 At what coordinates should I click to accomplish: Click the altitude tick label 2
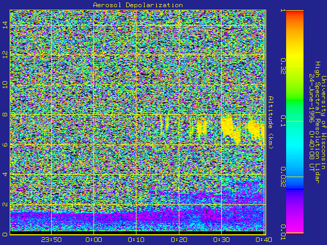pyautogui.click(x=5, y=204)
